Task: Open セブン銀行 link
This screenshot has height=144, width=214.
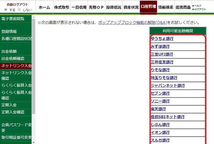Action: pyautogui.click(x=160, y=93)
